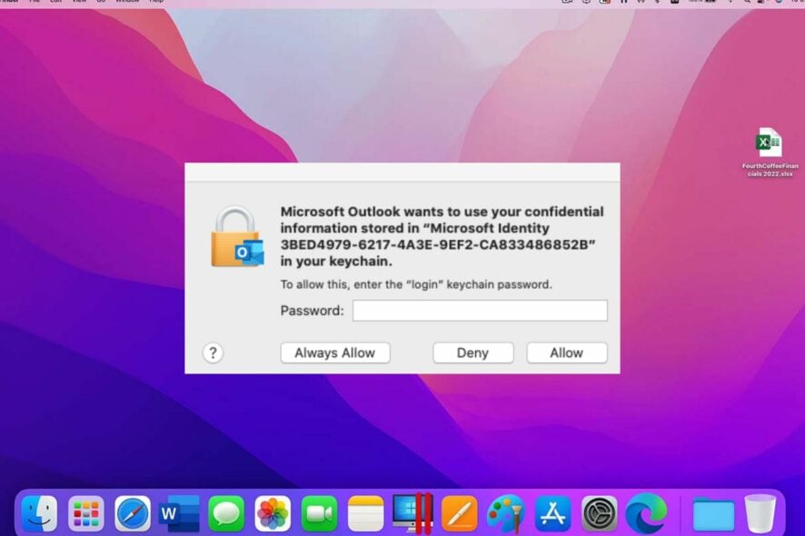Image resolution: width=805 pixels, height=536 pixels.
Task: Open the paint palette app in dock
Action: click(506, 513)
